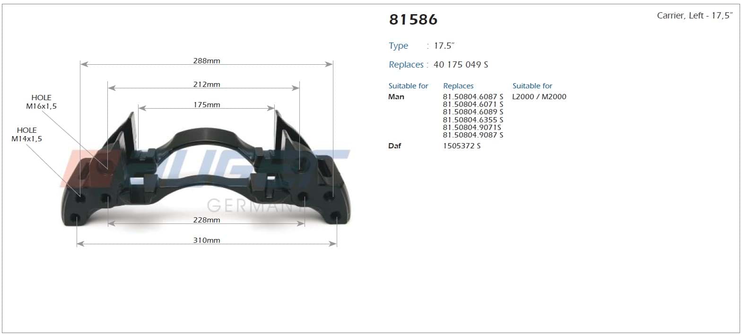Select reference 81.50804.6087 S

pos(473,97)
